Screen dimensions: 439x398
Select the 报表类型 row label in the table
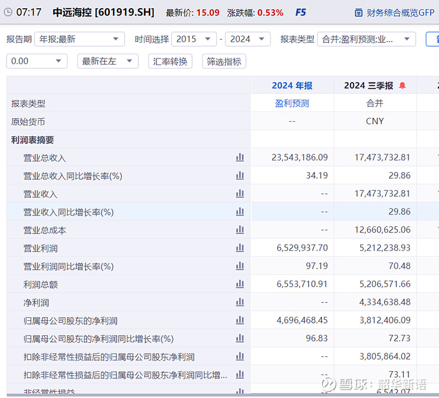(28, 104)
